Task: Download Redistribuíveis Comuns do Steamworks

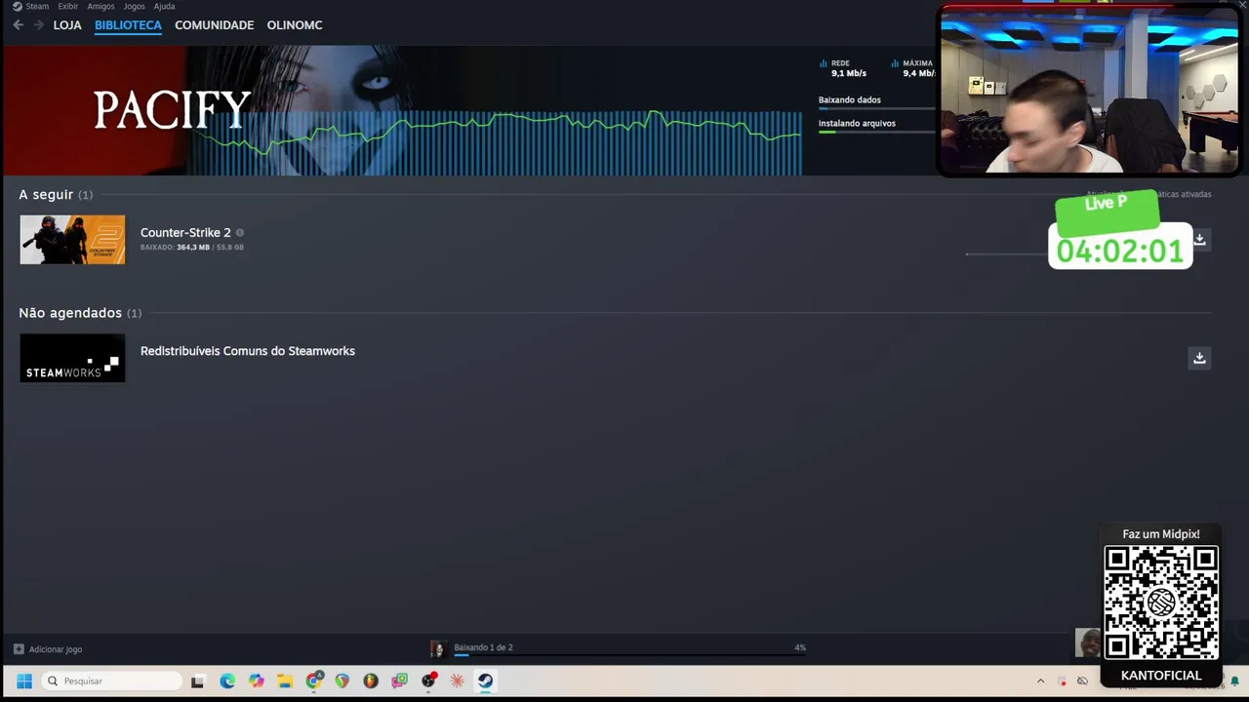Action: point(1199,358)
